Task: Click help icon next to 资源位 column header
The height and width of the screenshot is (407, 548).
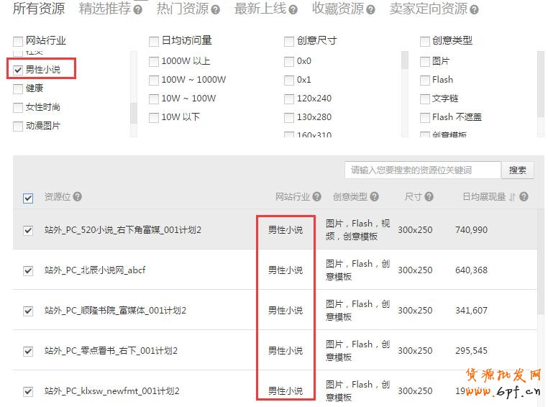Action: (78, 197)
